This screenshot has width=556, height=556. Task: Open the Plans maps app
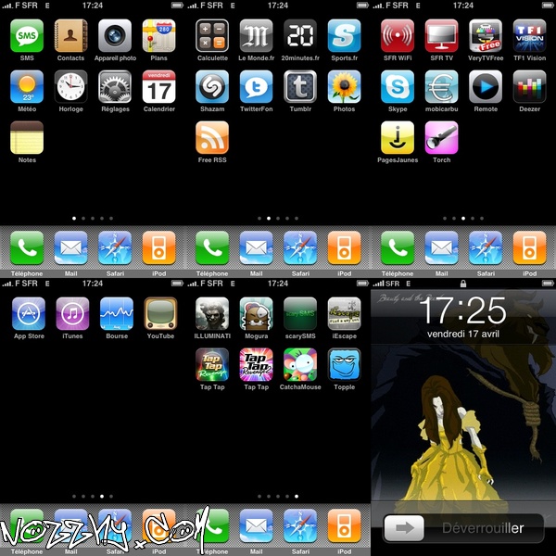coord(158,36)
